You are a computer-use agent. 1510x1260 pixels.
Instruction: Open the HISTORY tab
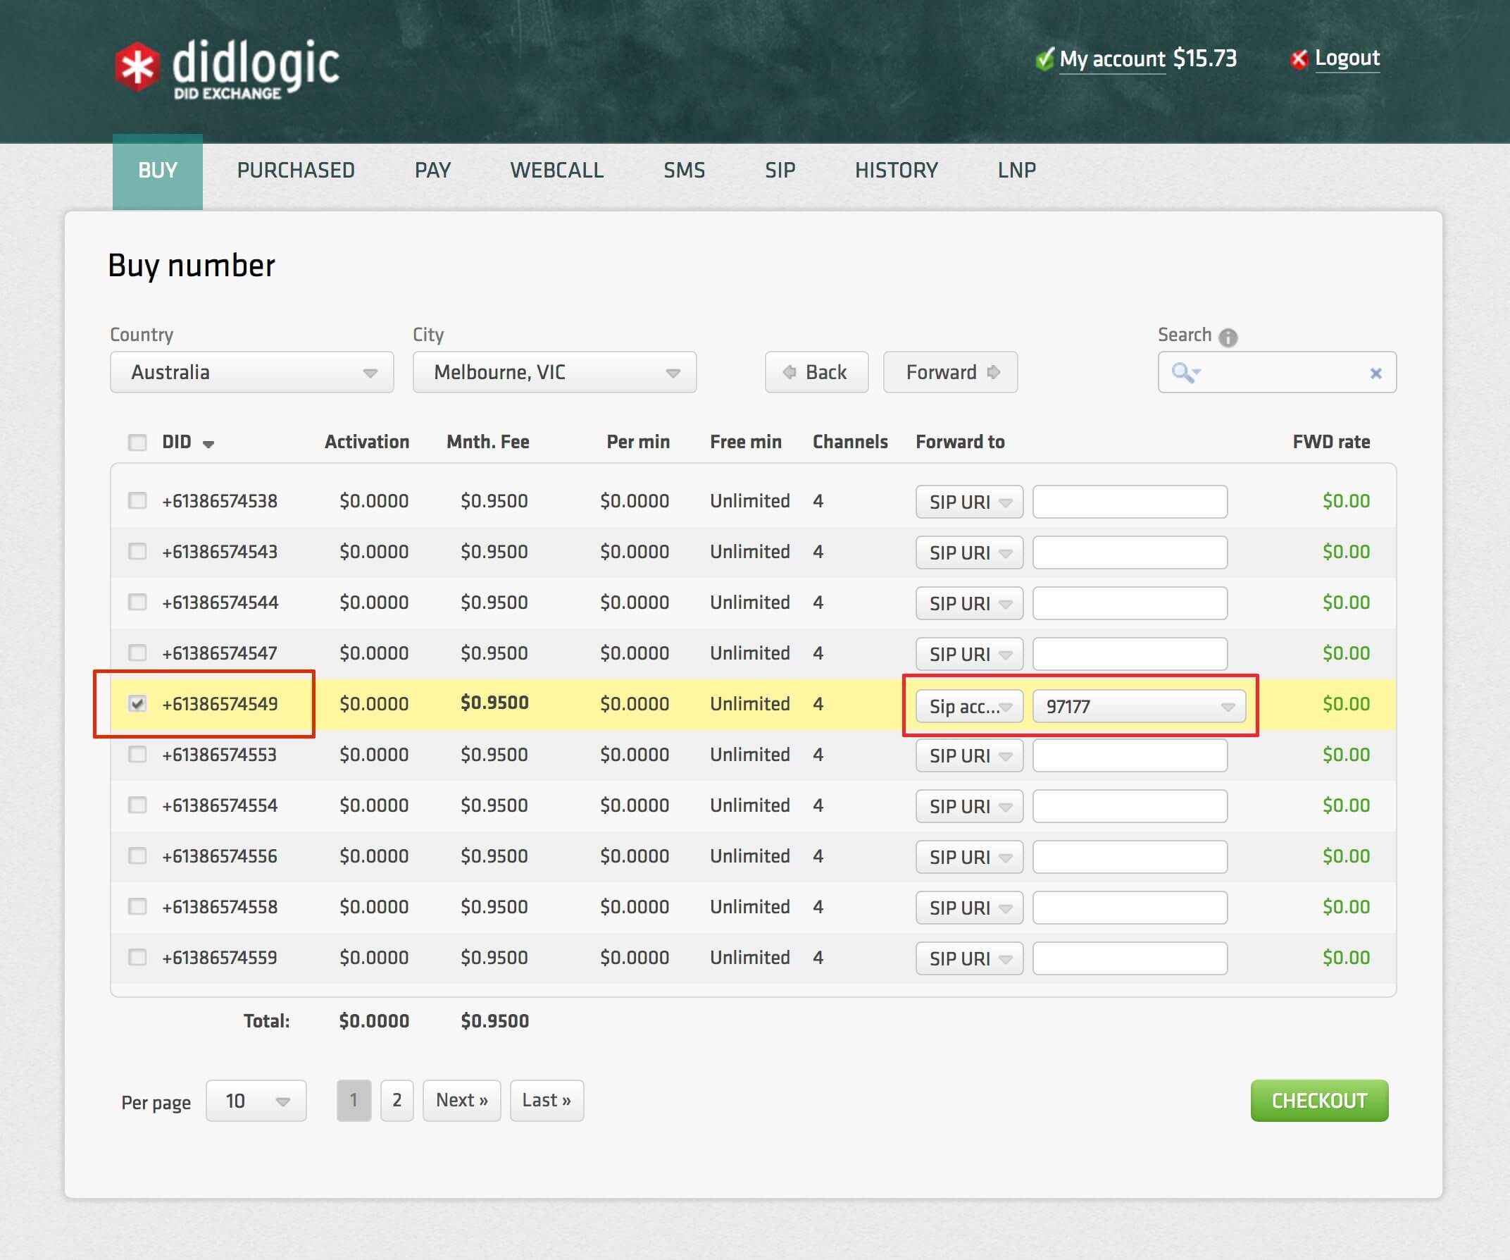(896, 171)
